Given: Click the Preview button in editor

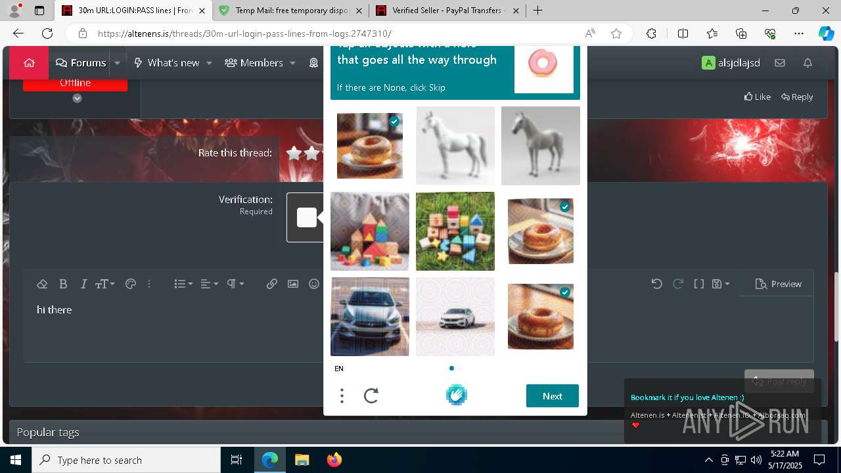Looking at the screenshot, I should (x=779, y=284).
